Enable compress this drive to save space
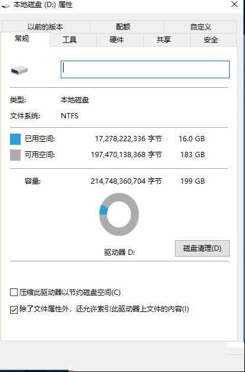The image size is (245, 372). [14, 293]
